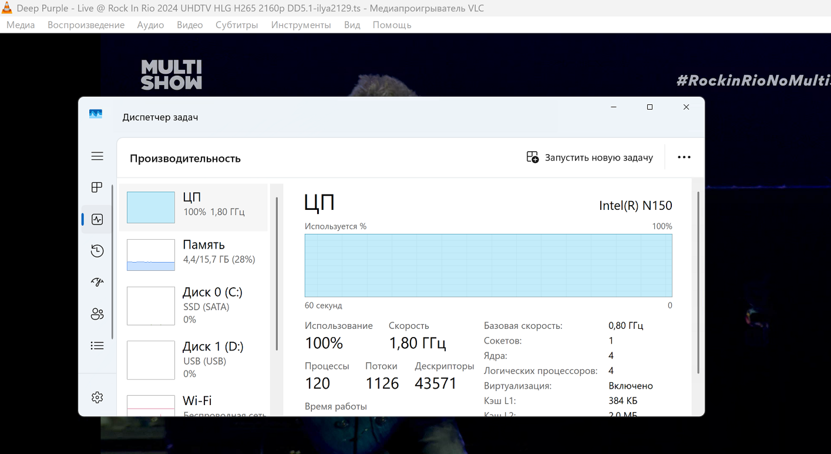The width and height of the screenshot is (831, 454).
Task: Open VLC Воспроизведение menu
Action: point(86,25)
